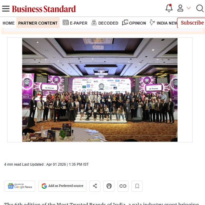
Task: Click the user profile icon
Action: click(180, 8)
